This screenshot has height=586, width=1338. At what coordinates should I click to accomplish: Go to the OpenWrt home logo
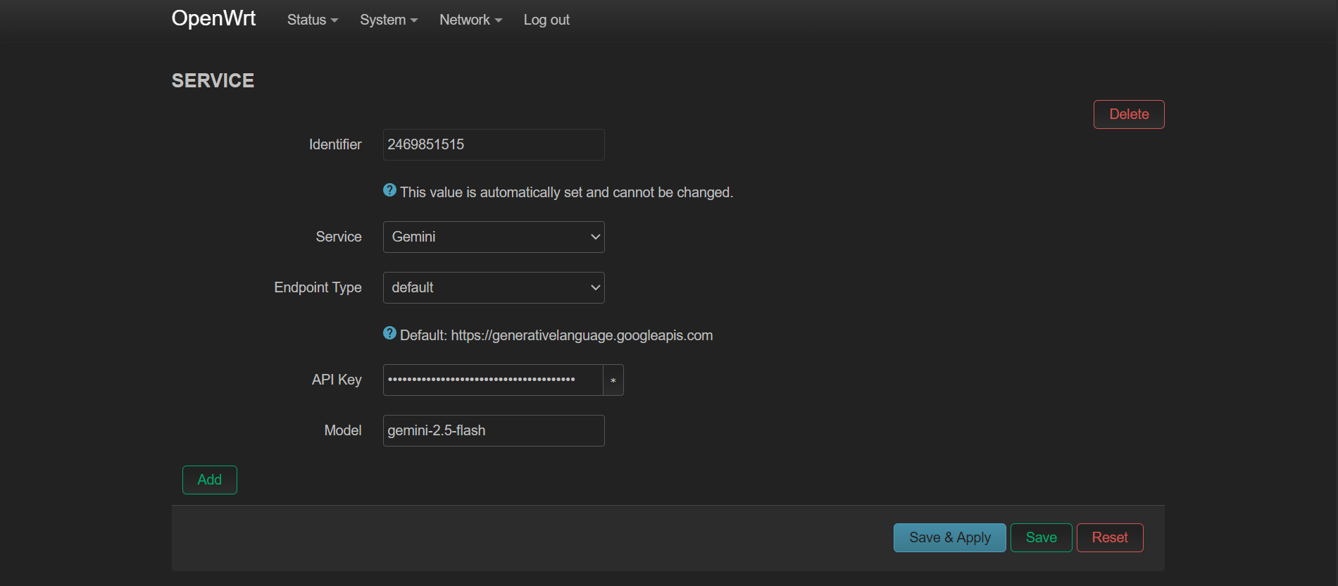click(213, 18)
